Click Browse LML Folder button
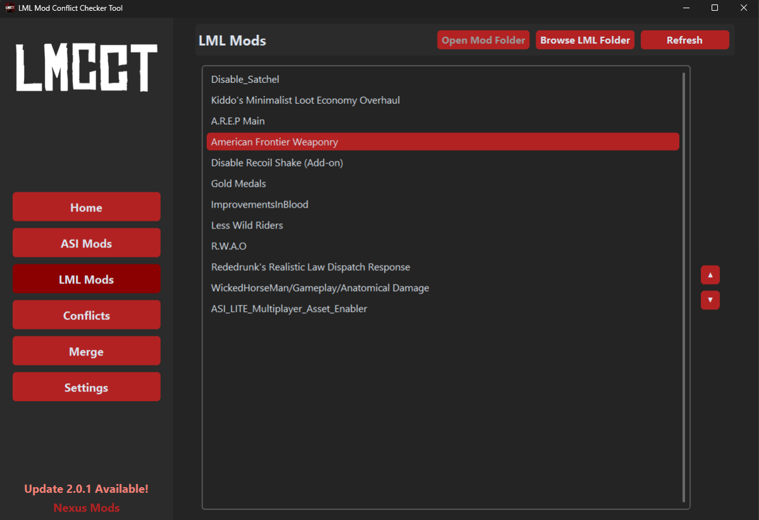The image size is (759, 520). coord(584,40)
